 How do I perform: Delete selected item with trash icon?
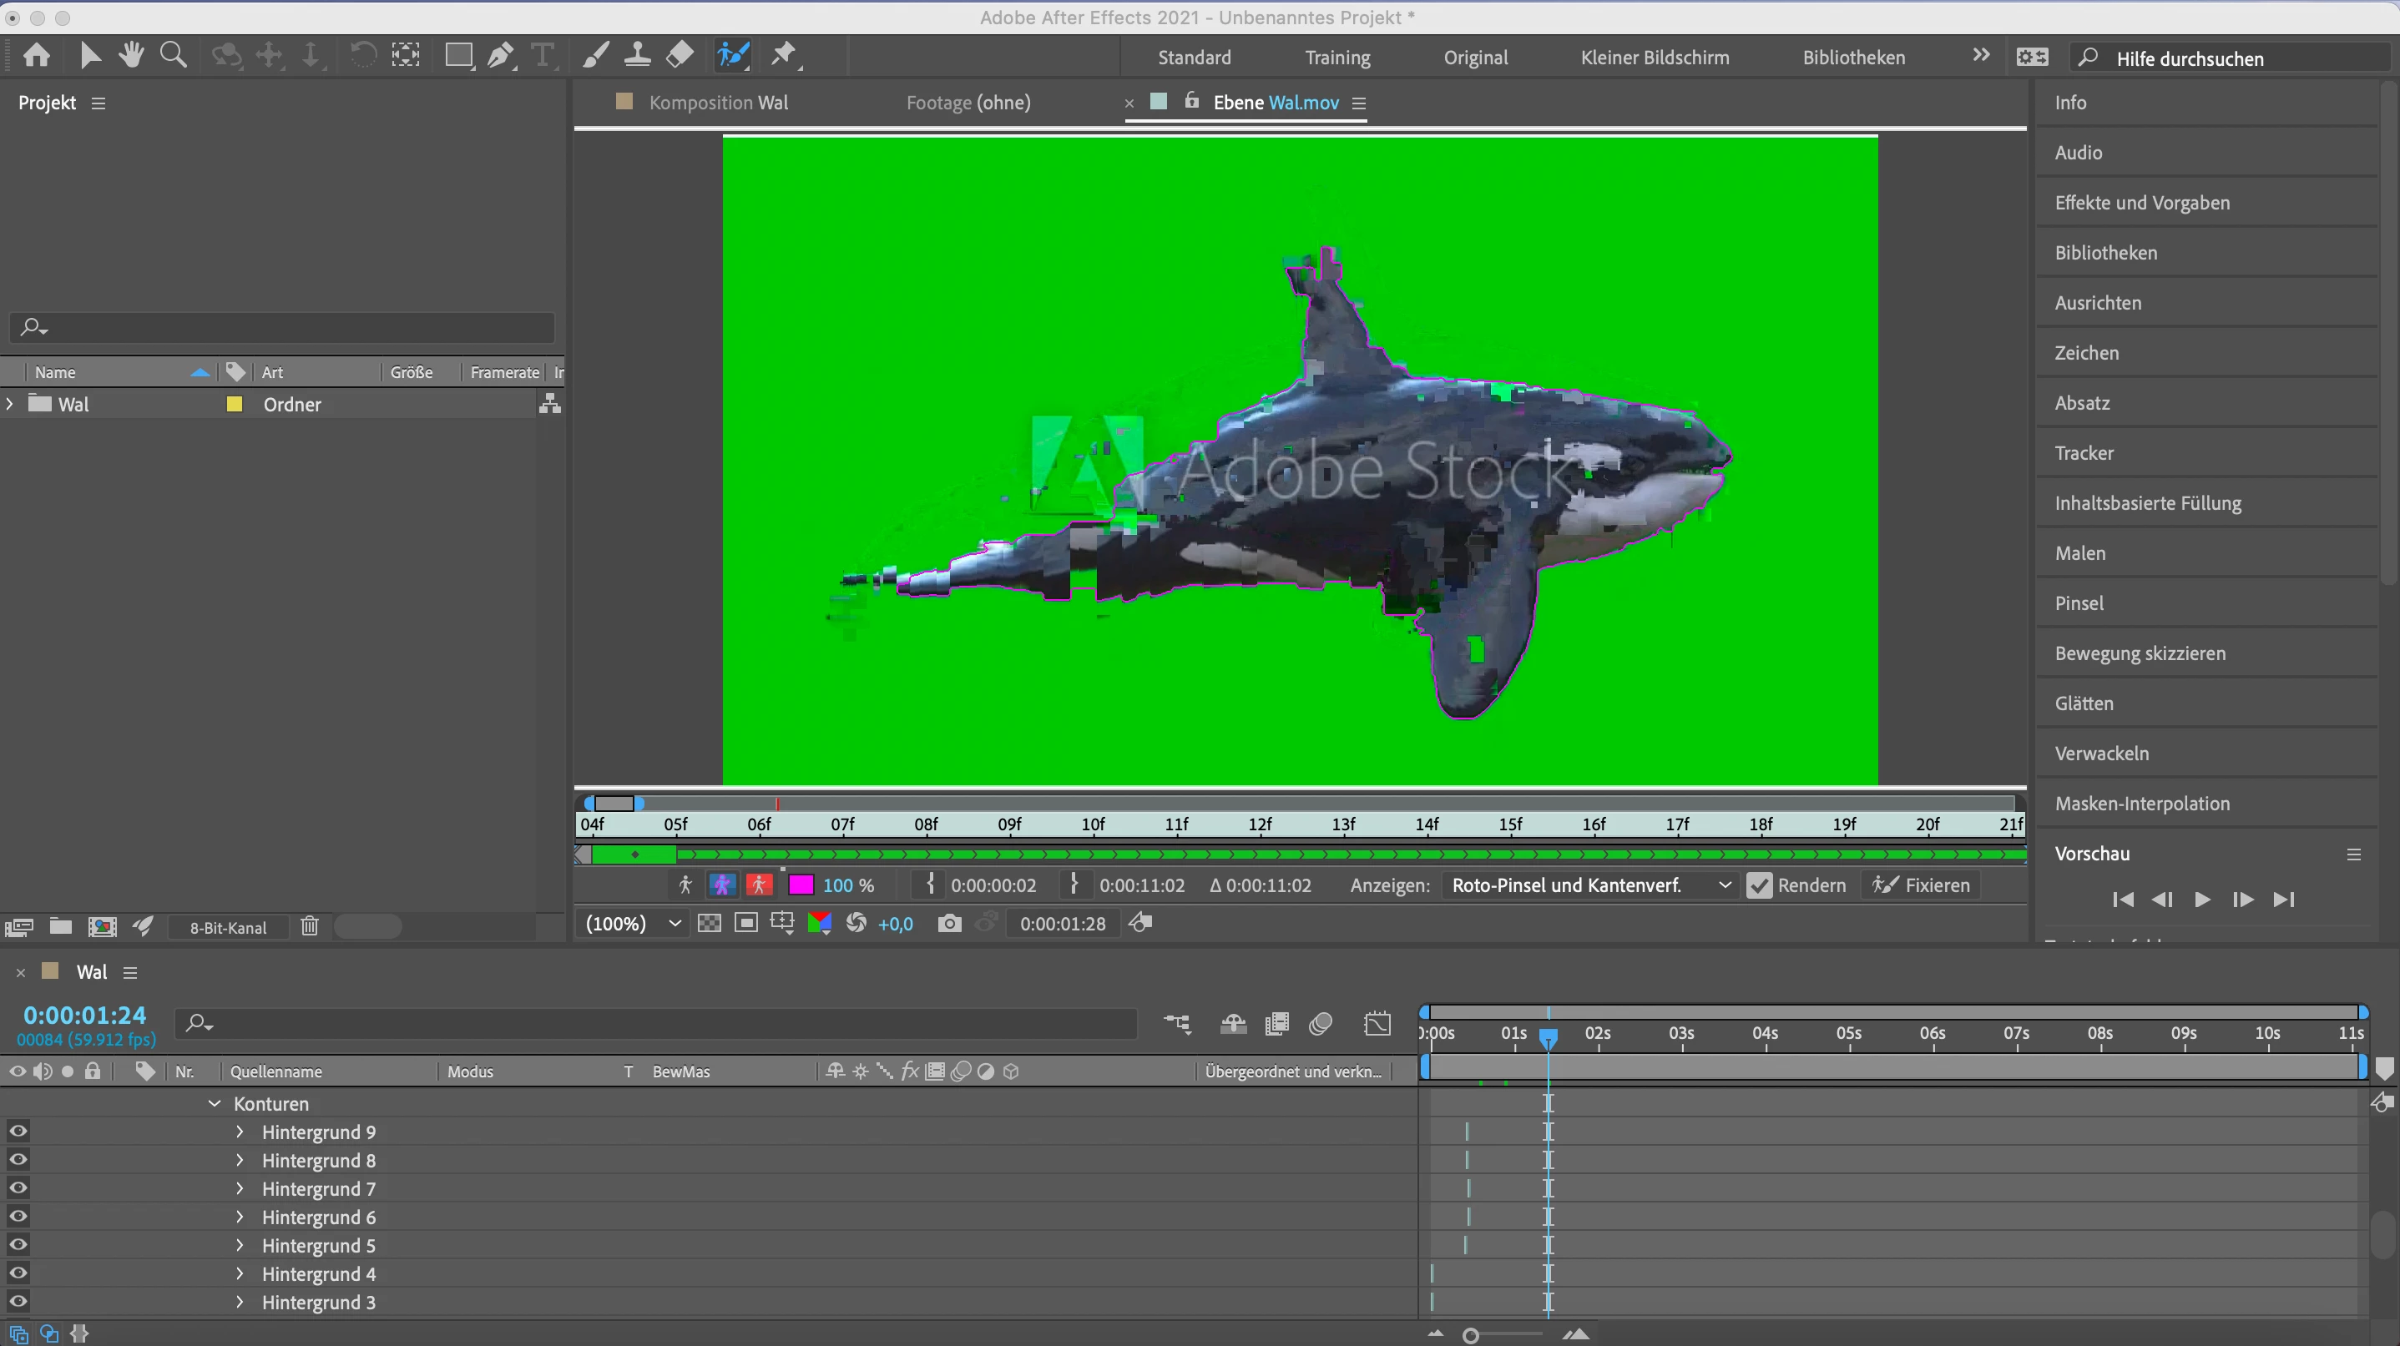tap(310, 927)
